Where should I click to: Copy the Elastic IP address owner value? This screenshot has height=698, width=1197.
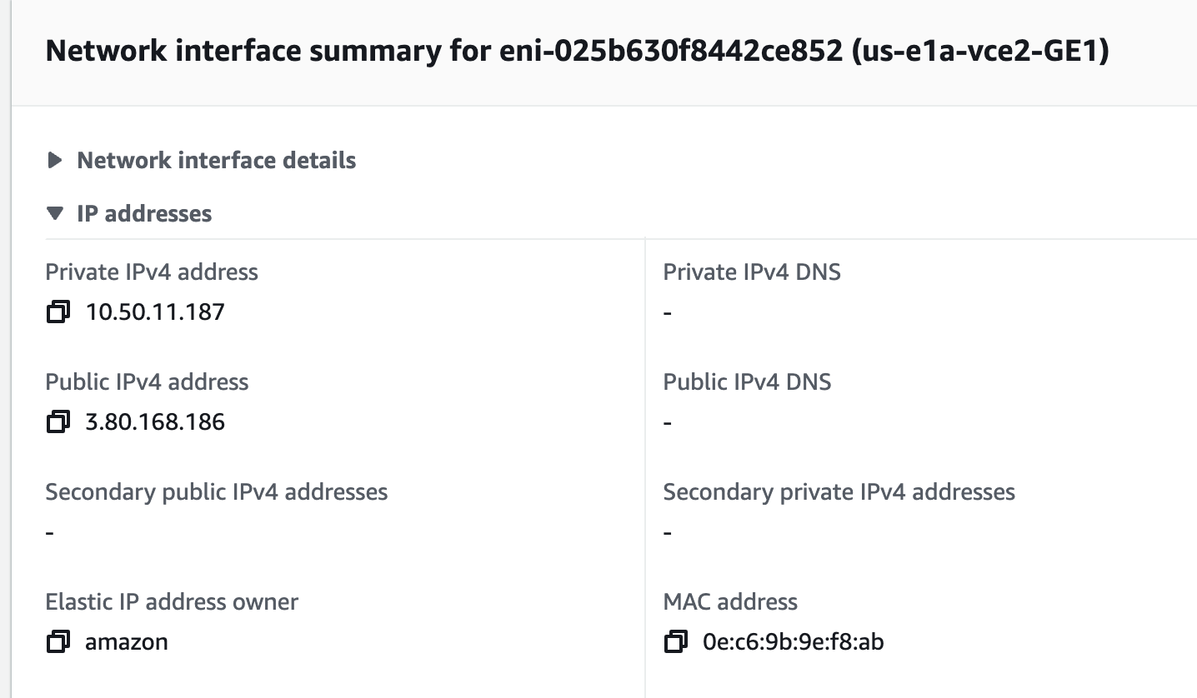tap(58, 642)
